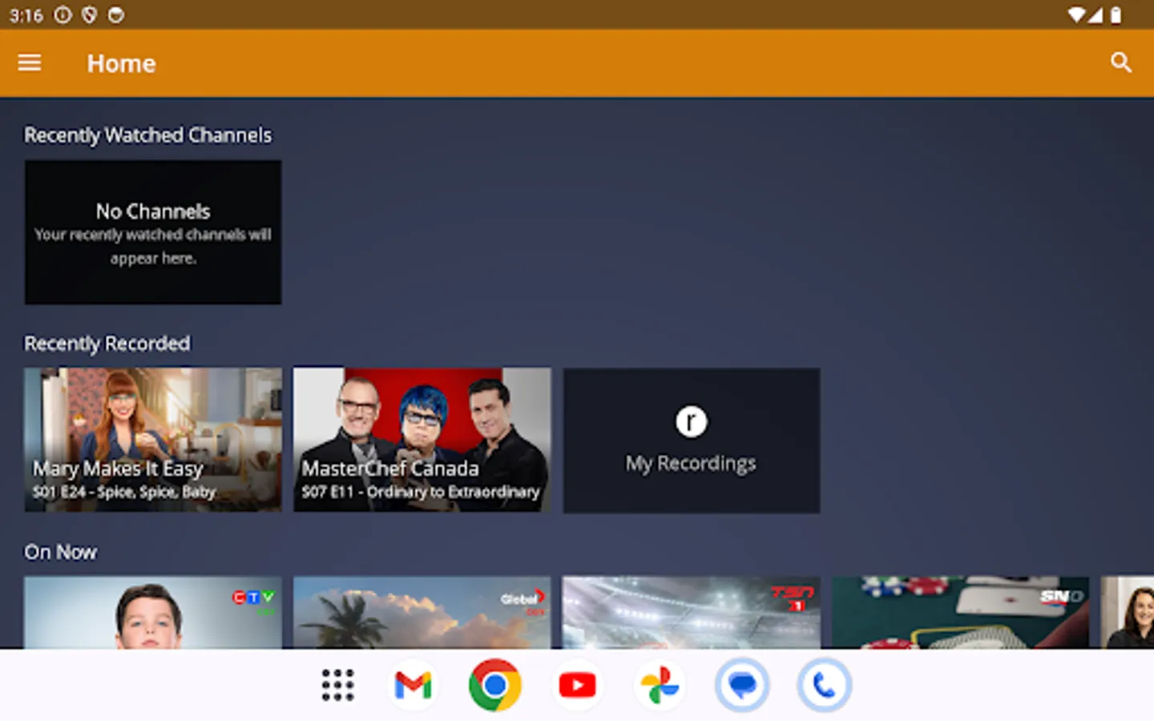This screenshot has width=1154, height=721.
Task: Open the Messages app
Action: (742, 685)
